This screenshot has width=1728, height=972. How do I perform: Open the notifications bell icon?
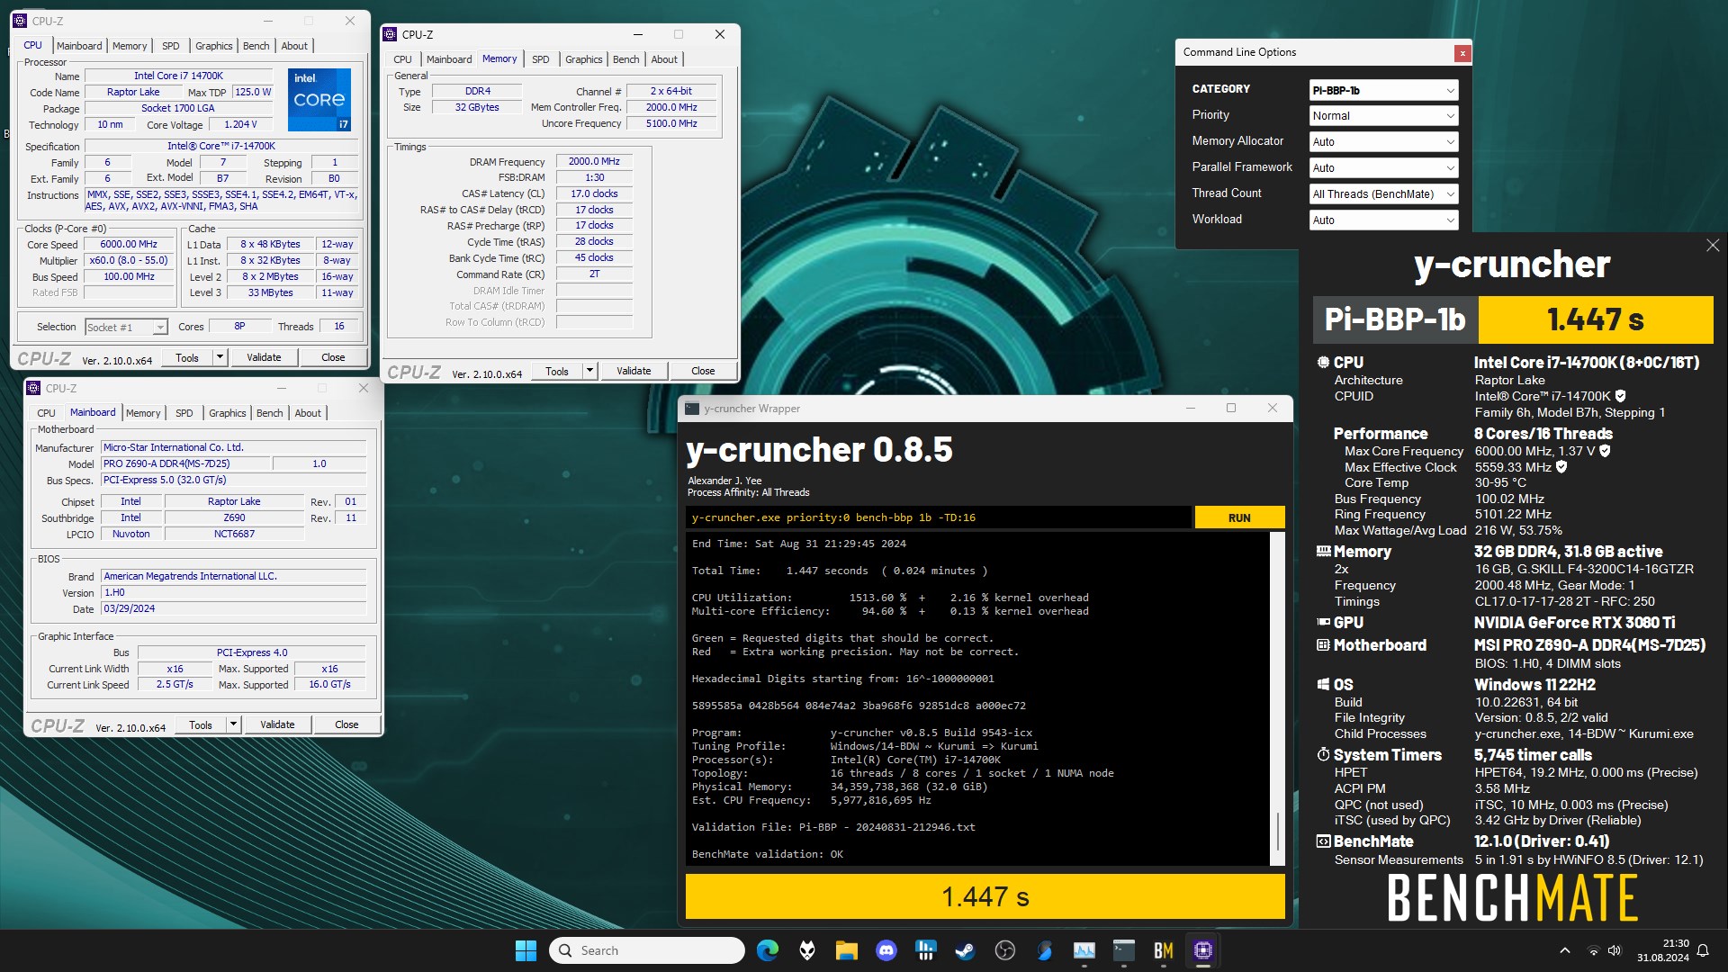tap(1703, 950)
